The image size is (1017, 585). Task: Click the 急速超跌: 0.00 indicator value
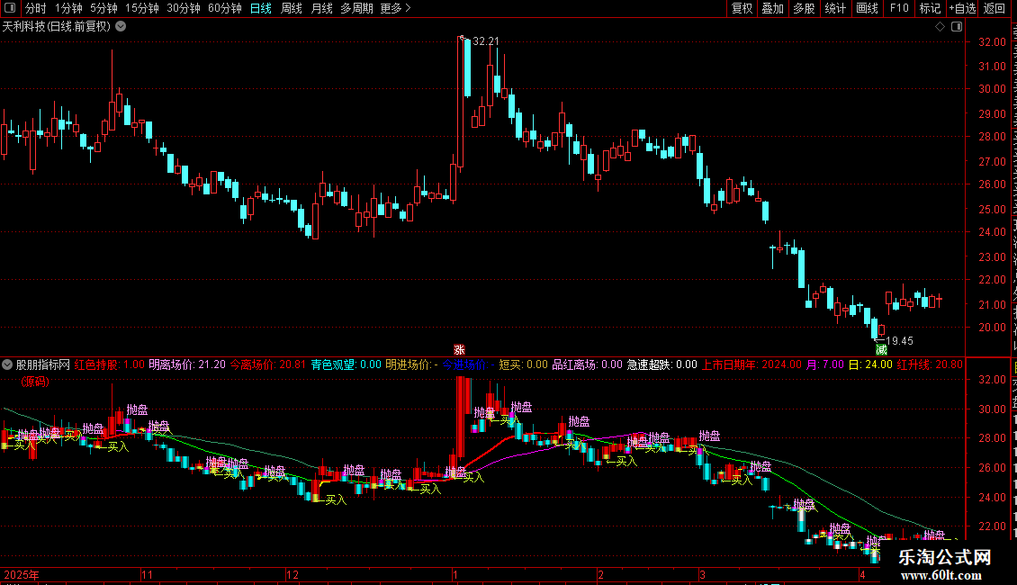point(661,364)
